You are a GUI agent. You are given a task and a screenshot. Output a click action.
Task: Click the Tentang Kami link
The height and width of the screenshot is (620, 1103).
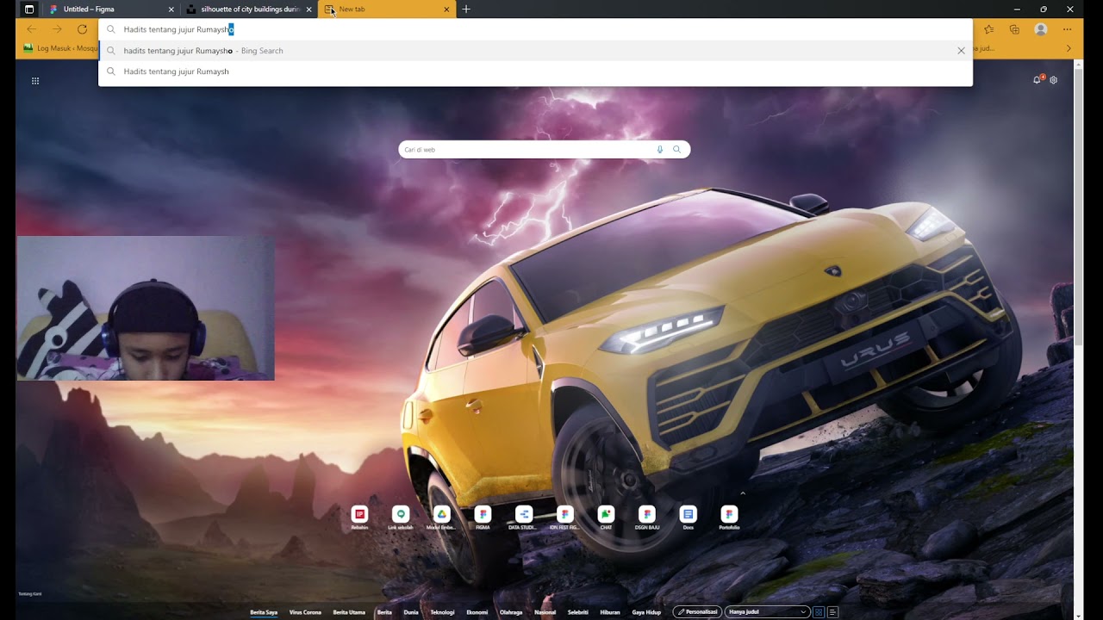tap(30, 594)
